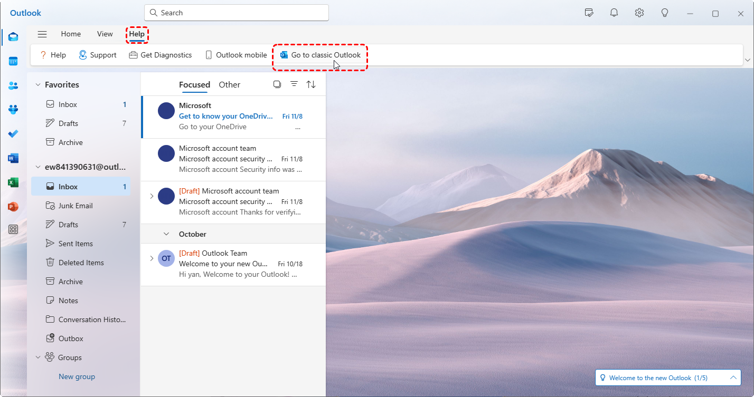This screenshot has height=397, width=754.
Task: Switch to the Other inbox tab
Action: point(230,84)
